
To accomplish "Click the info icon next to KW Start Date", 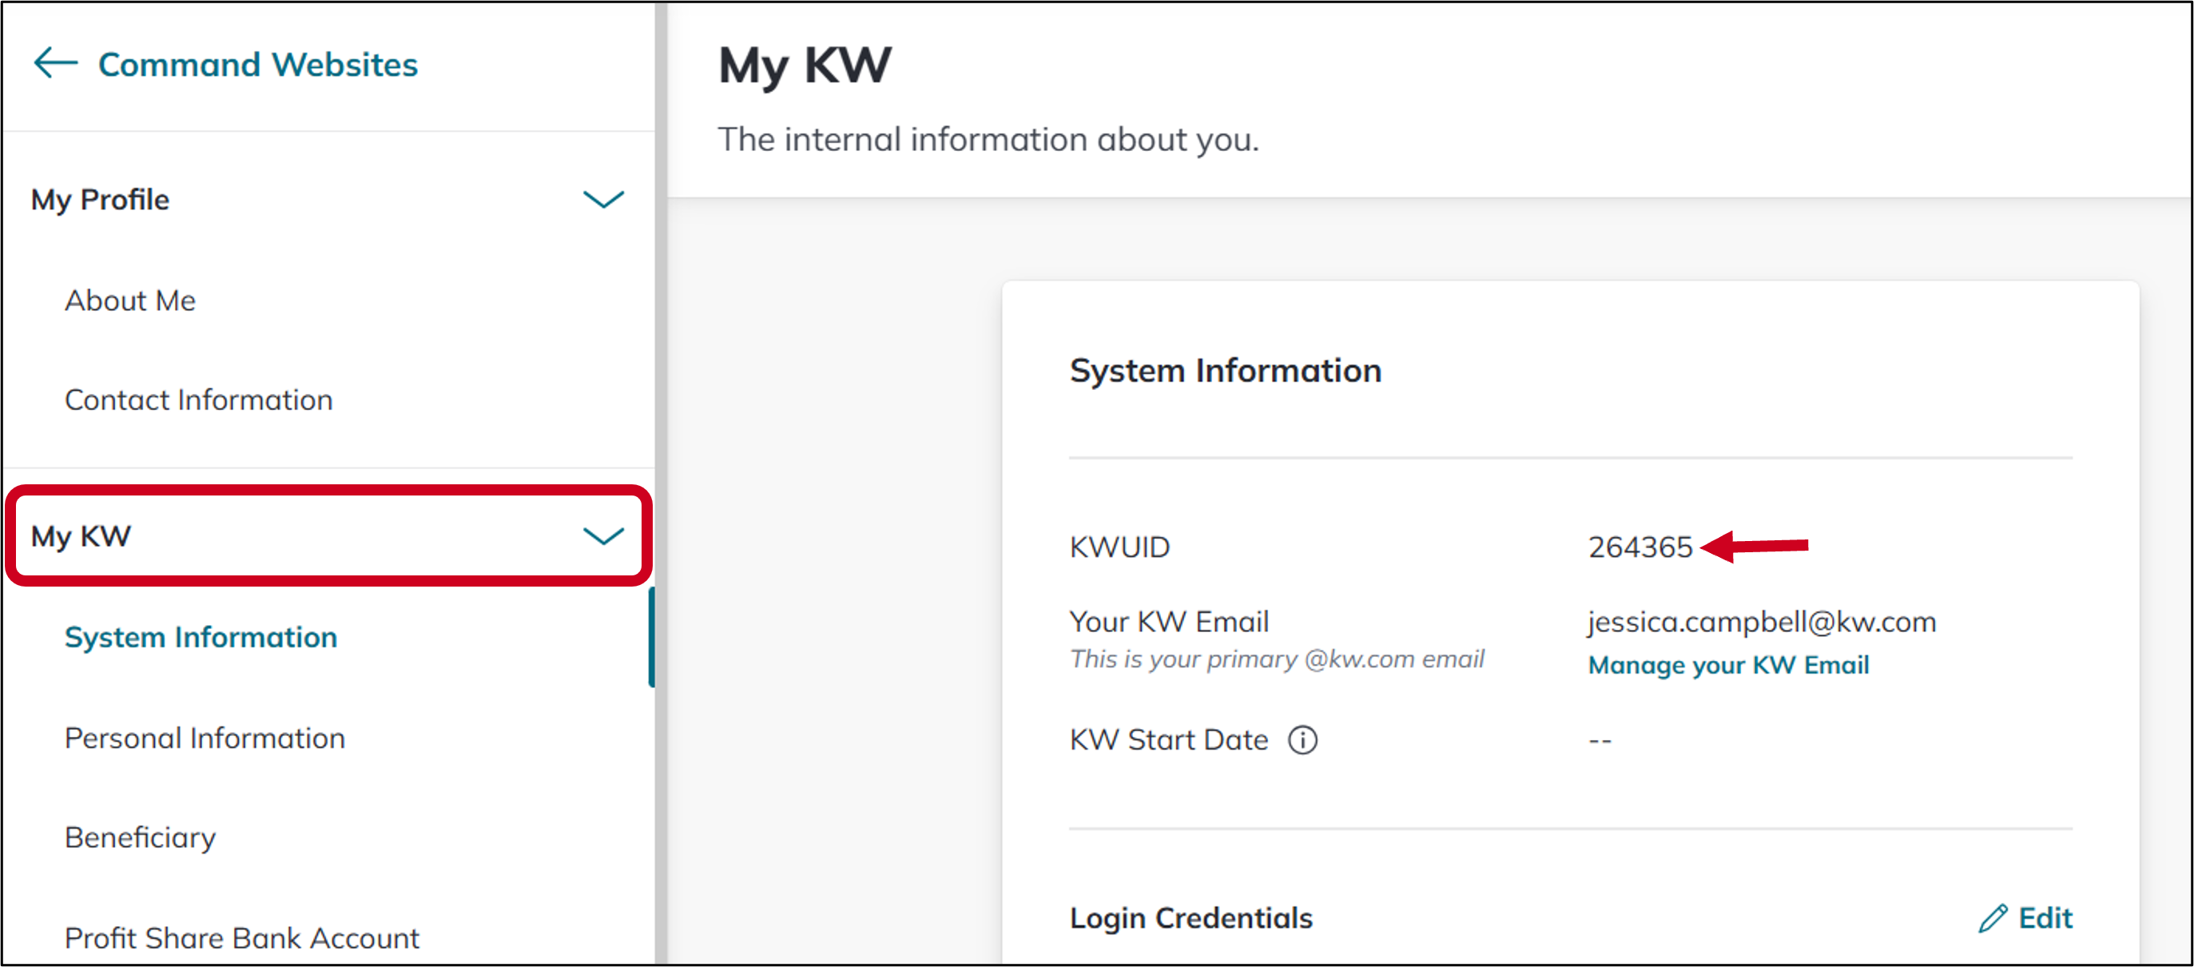I will pos(1302,739).
